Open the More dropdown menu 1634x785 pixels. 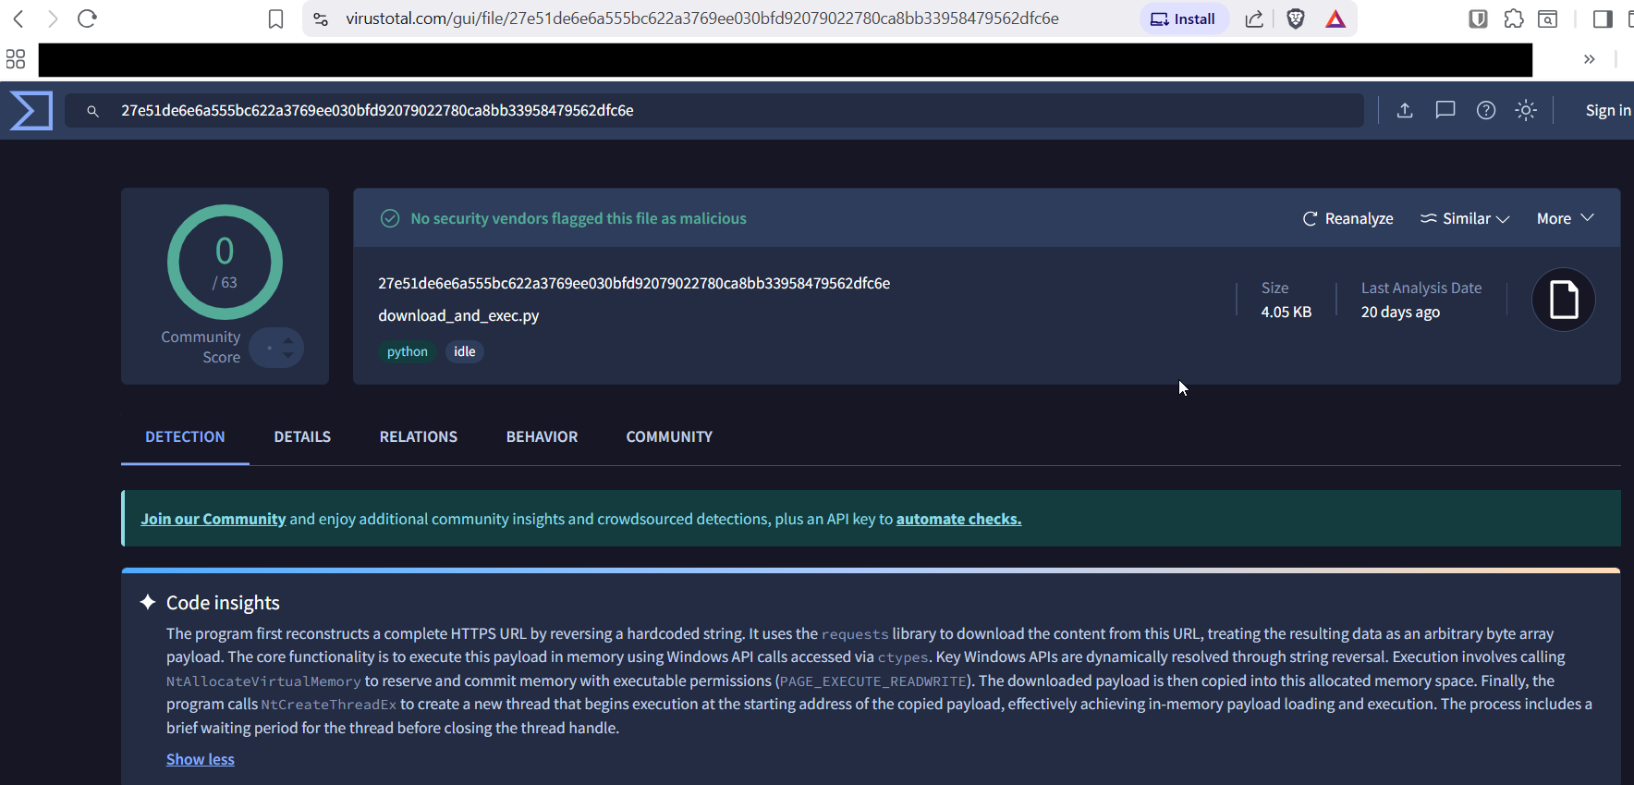tap(1566, 218)
